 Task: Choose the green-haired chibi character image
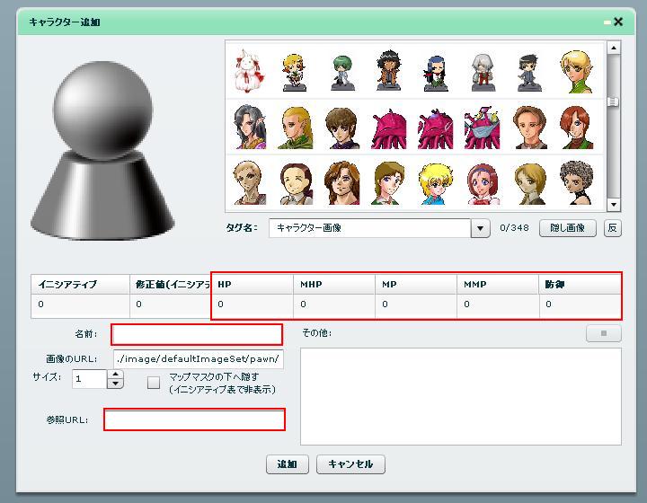[x=341, y=71]
